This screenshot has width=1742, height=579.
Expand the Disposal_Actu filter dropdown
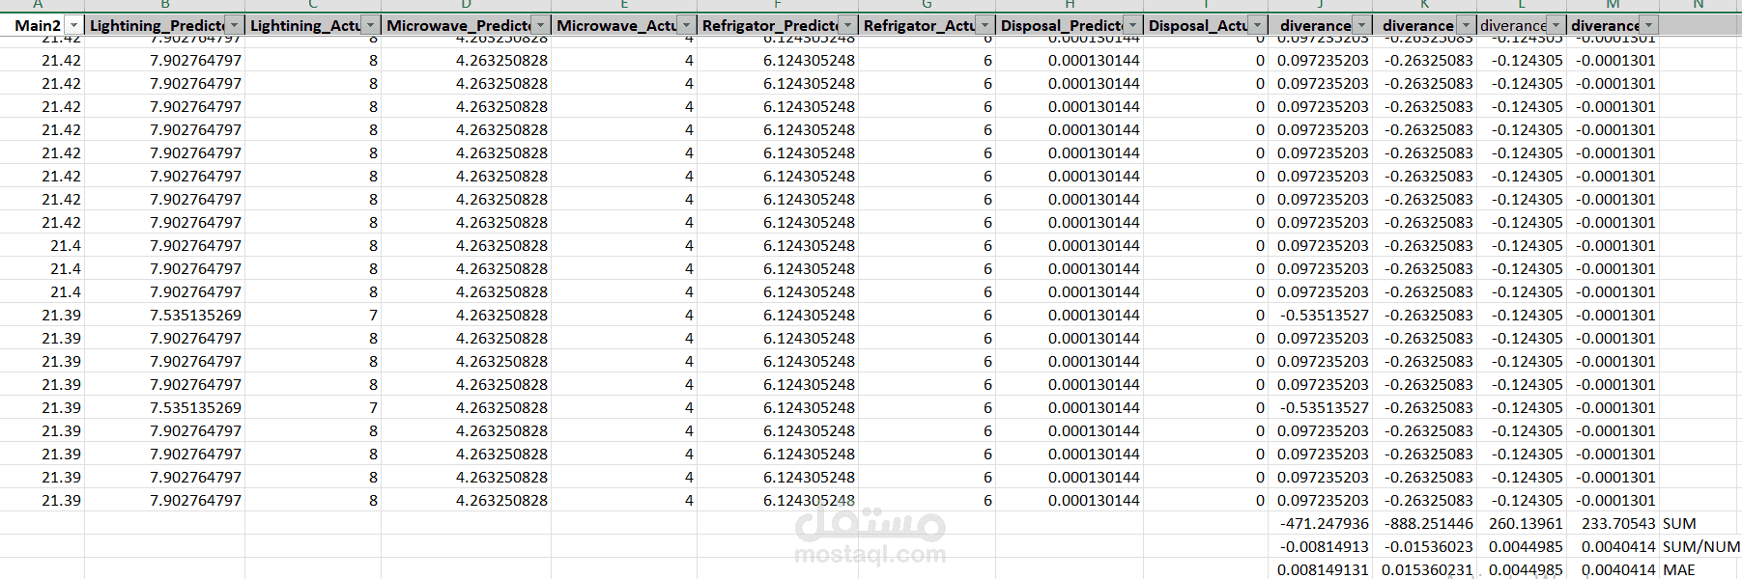click(x=1256, y=26)
